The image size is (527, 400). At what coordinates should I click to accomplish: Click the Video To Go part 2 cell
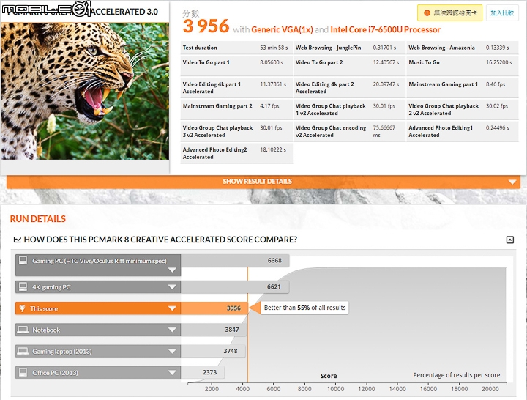click(349, 66)
